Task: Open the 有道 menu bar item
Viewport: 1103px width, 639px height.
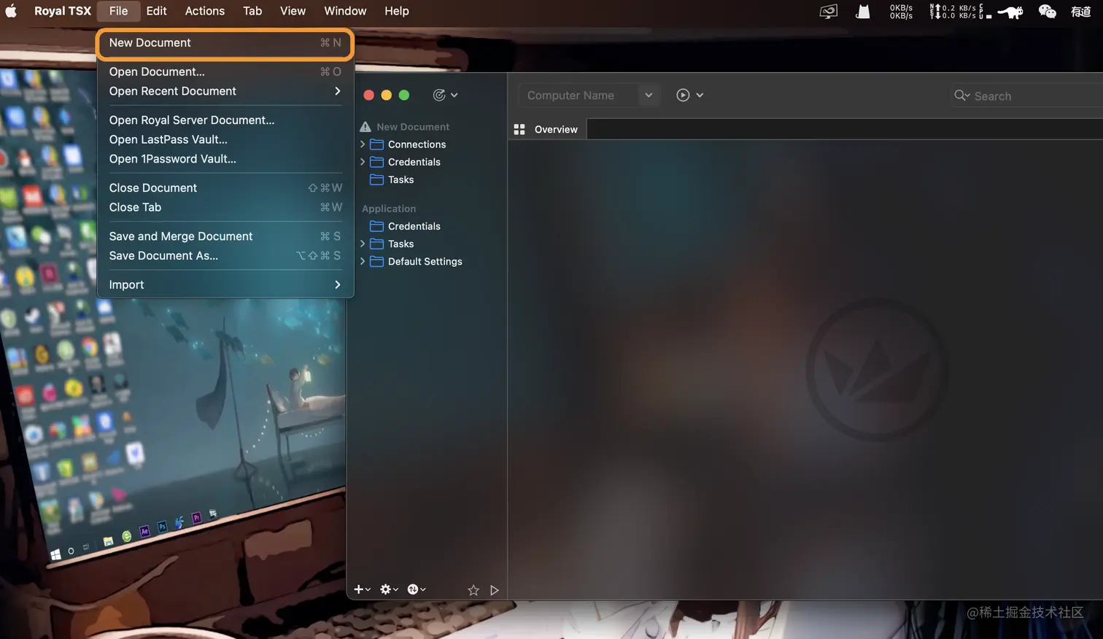Action: tap(1080, 12)
